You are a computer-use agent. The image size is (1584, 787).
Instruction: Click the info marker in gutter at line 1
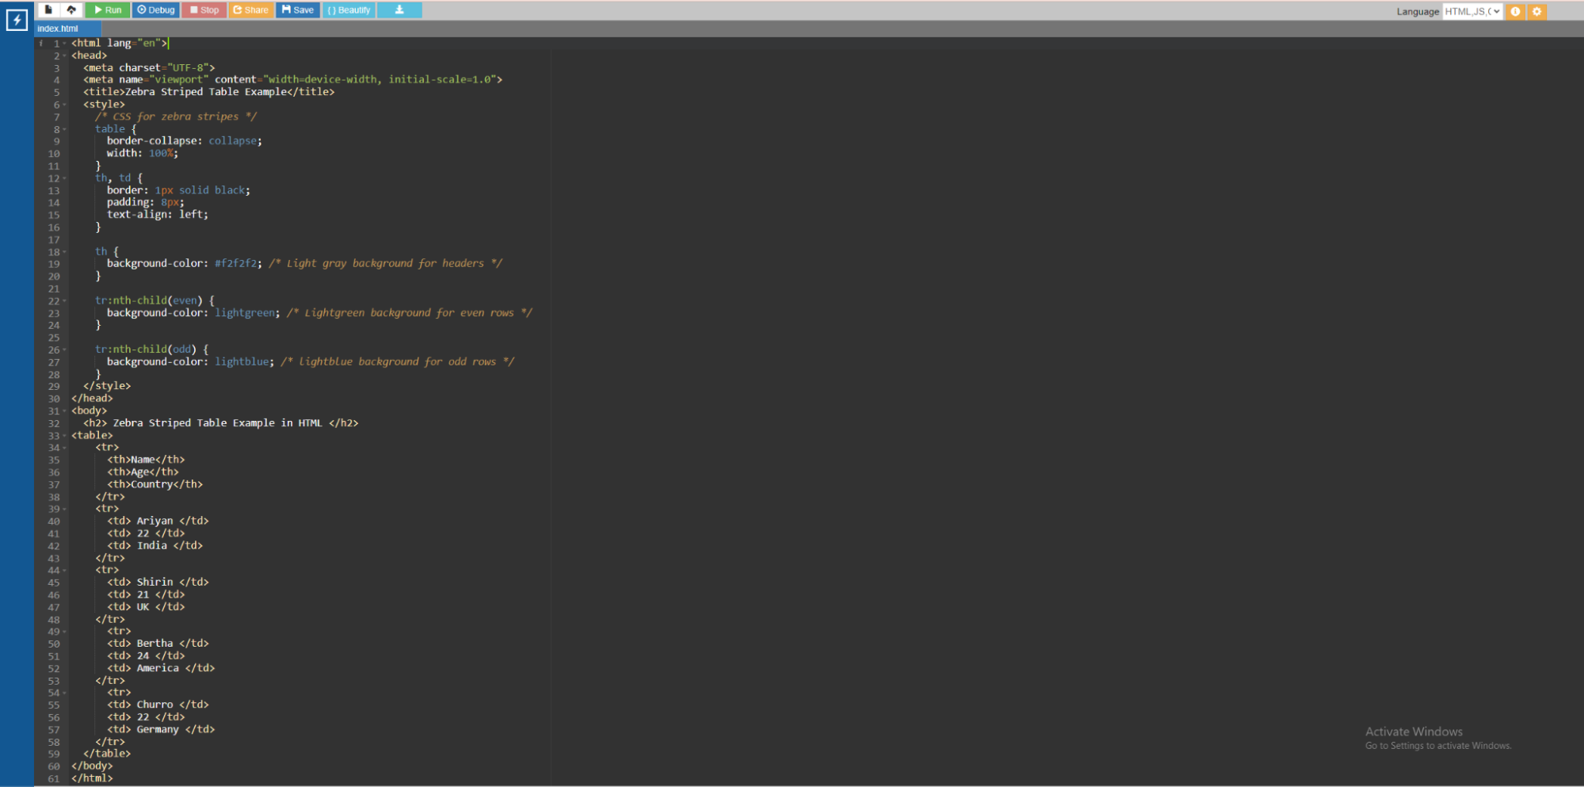pyautogui.click(x=41, y=44)
